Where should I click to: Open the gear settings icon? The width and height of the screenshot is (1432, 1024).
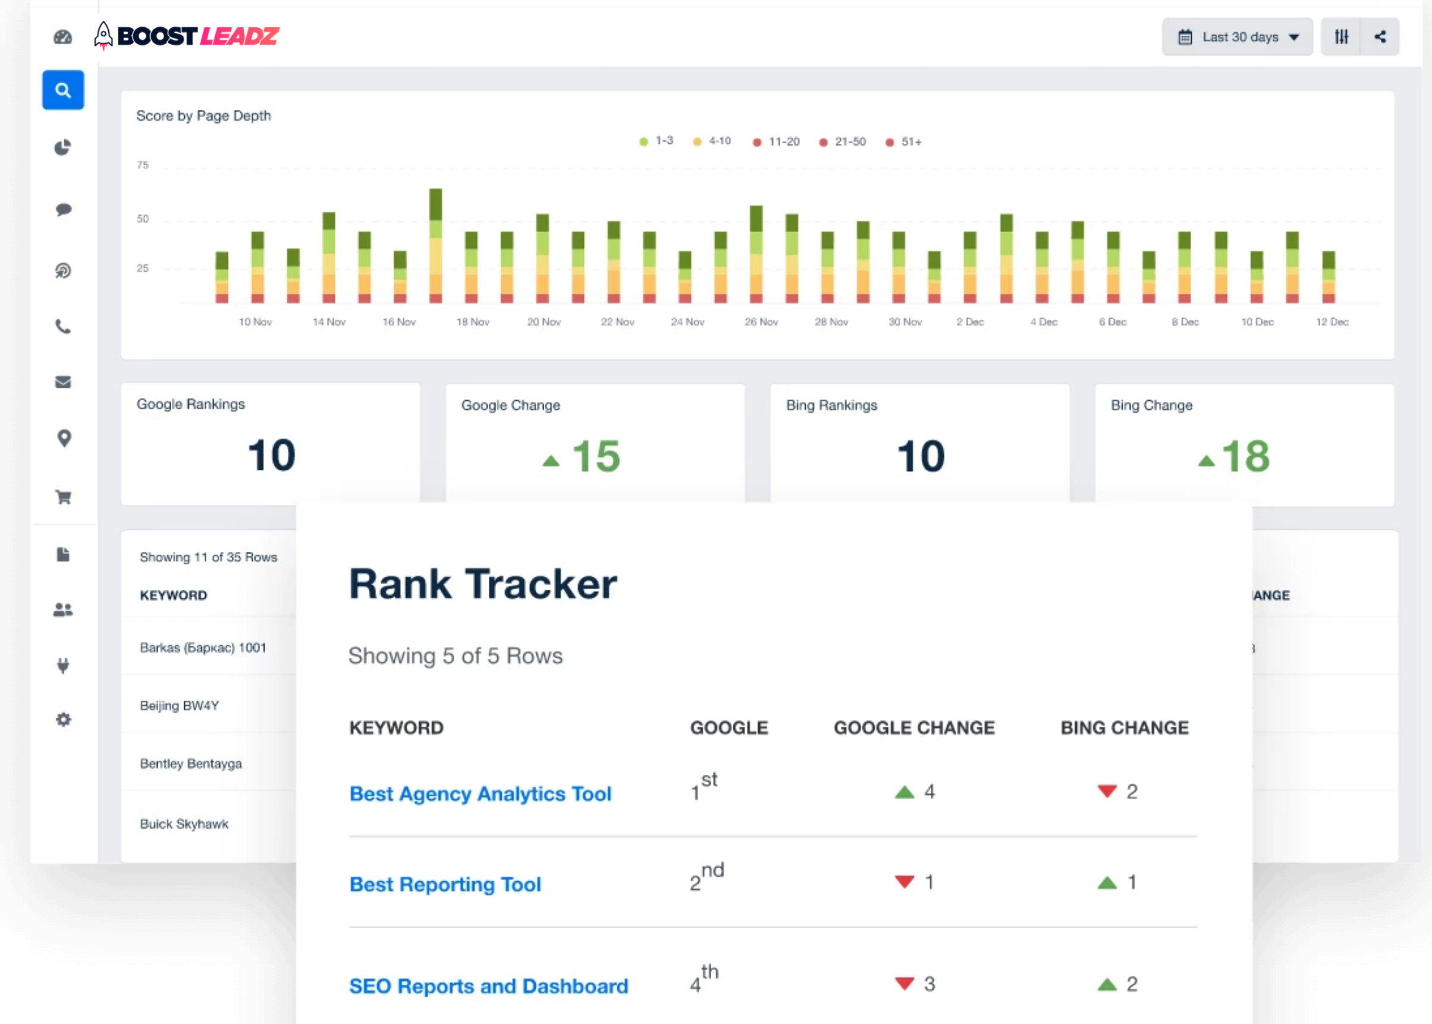pos(63,720)
